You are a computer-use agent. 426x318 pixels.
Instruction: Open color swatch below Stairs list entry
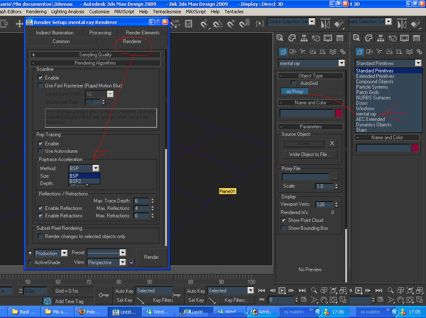[x=415, y=148]
